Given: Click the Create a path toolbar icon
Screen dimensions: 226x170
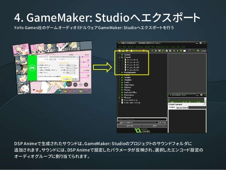Looking at the screenshot, I should (163, 51).
